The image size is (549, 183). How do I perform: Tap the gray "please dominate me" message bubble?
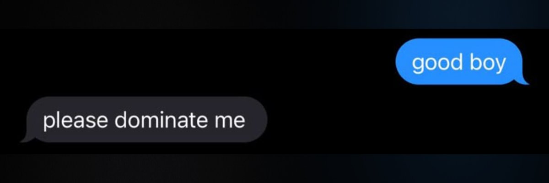[x=144, y=120]
